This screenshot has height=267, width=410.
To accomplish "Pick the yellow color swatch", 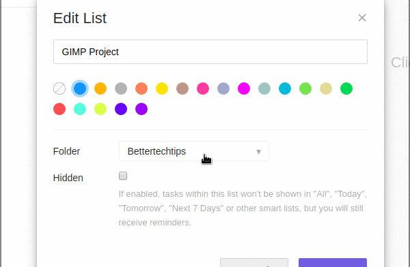I will point(162,89).
